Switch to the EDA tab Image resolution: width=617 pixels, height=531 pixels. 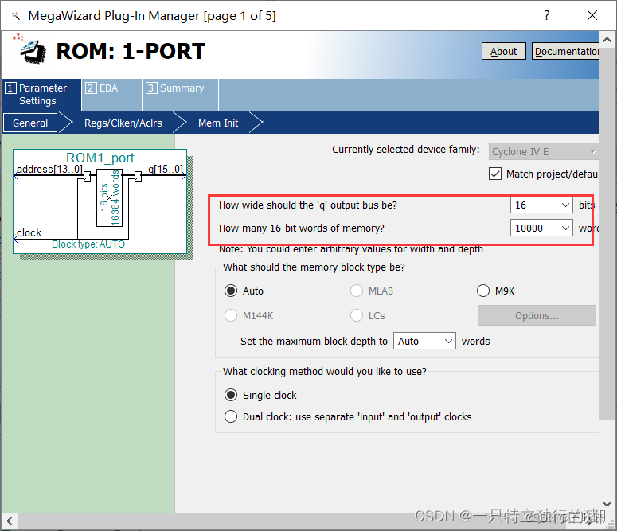pos(111,95)
